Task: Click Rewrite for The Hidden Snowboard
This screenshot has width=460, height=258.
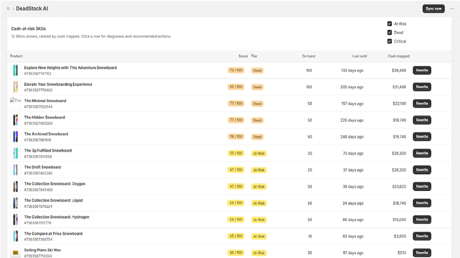Action: click(x=422, y=120)
